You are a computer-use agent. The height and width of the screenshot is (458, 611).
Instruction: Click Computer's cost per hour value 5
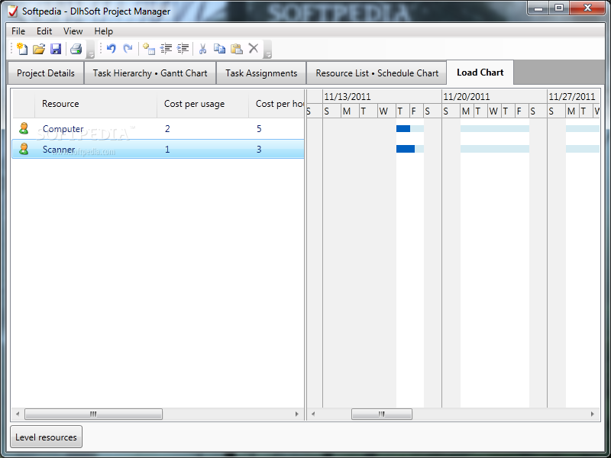pyautogui.click(x=259, y=128)
